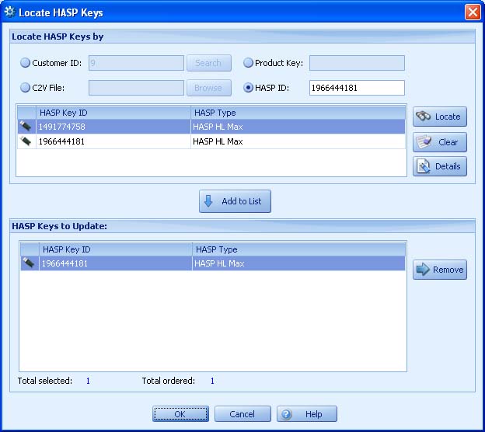The image size is (485, 432).
Task: Click the disabled Search button
Action: coord(209,63)
